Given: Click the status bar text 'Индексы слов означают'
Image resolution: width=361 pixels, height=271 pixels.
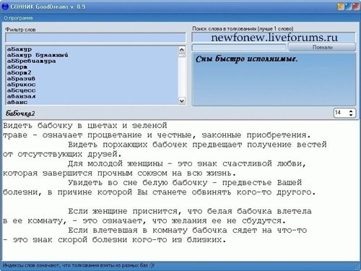Looking at the screenshot, I should click(79, 265).
